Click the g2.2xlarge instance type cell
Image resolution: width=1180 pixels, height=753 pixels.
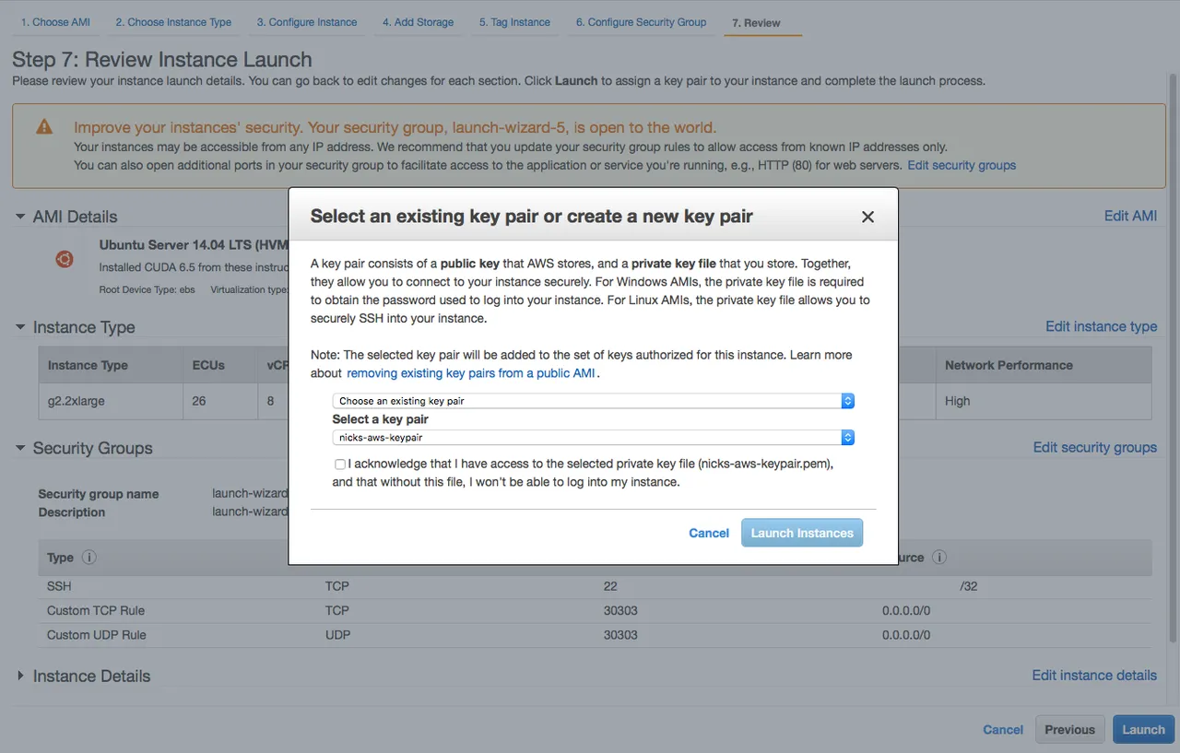coord(111,401)
